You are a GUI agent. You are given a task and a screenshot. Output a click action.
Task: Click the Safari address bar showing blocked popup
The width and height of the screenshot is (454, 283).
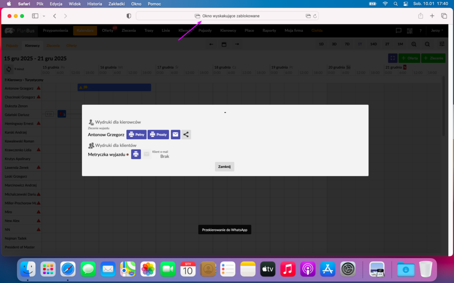[x=227, y=16]
